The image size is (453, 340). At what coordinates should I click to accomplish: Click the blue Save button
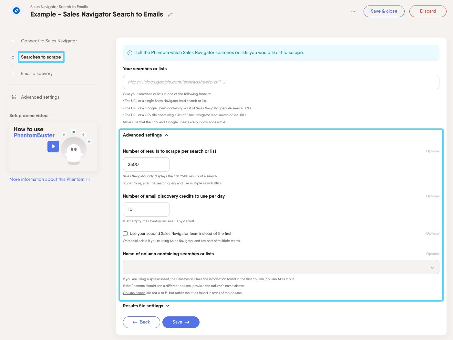(x=181, y=322)
